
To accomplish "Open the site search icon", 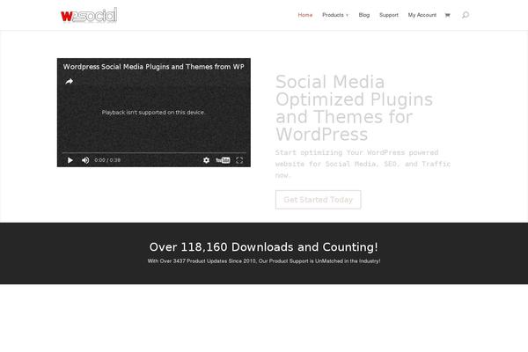I will point(465,15).
